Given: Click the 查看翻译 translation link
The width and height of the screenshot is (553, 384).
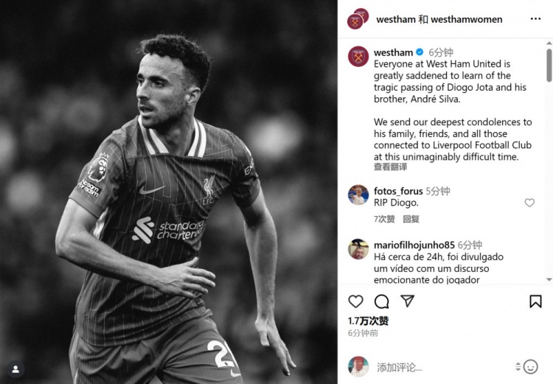Looking at the screenshot, I should (390, 167).
